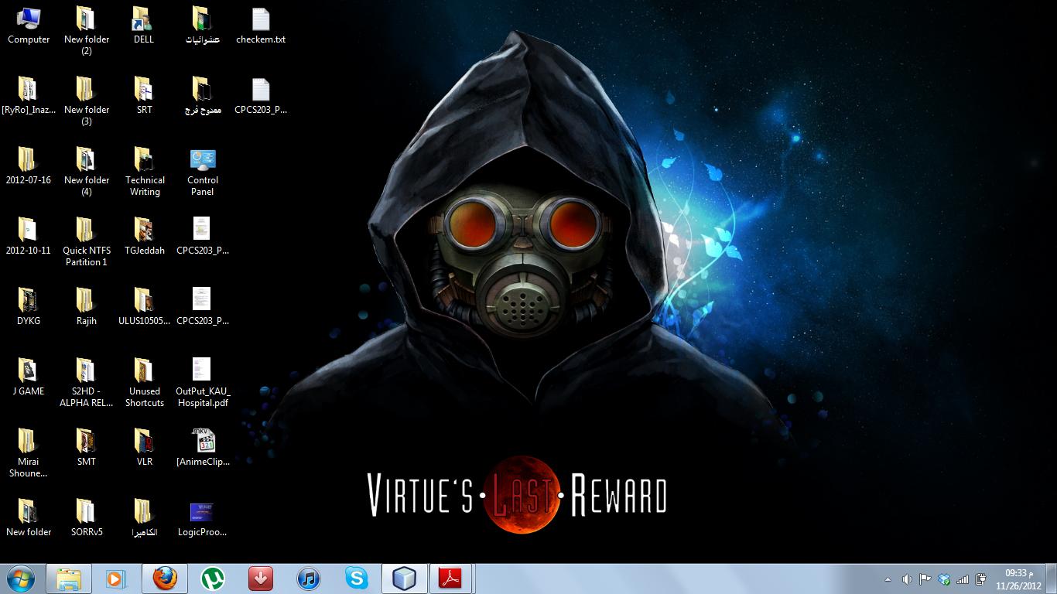Open the Windows Start menu orb
This screenshot has width=1057, height=594.
[20, 579]
